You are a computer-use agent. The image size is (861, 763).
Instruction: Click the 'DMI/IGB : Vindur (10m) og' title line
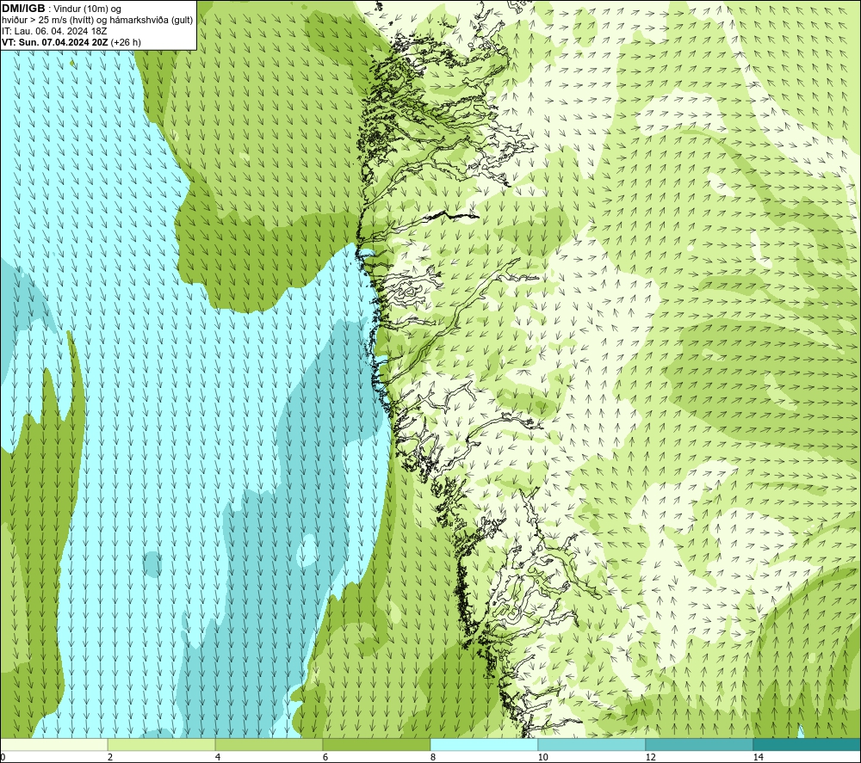click(61, 9)
